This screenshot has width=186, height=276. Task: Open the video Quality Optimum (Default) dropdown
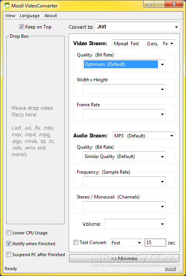click(124, 64)
